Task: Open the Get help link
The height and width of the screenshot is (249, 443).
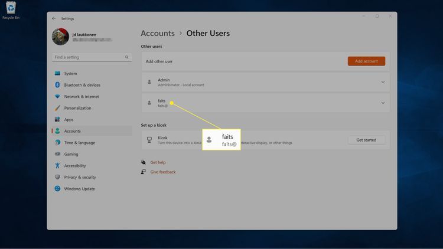Action: 158,162
